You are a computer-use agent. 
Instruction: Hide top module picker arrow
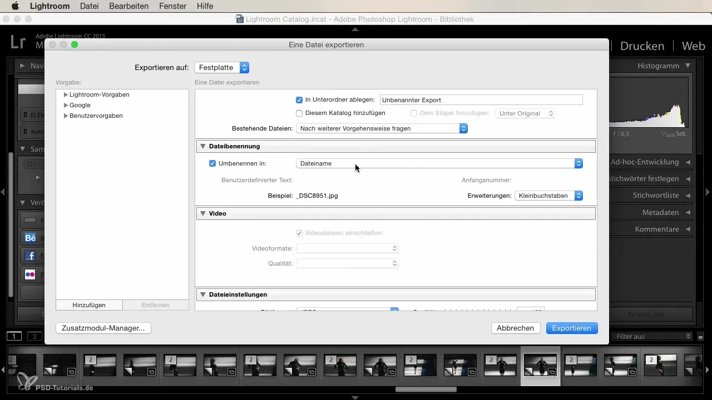(355, 28)
